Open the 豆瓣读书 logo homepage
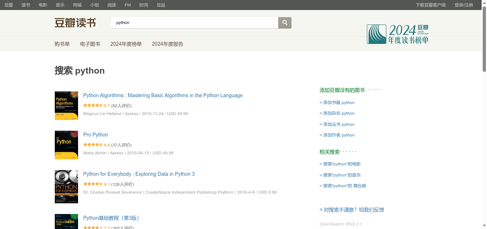Viewport: 487px width, 229px height. (x=75, y=23)
